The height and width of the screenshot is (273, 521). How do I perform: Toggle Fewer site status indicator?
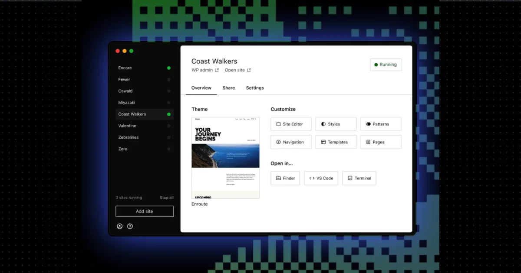pyautogui.click(x=169, y=80)
